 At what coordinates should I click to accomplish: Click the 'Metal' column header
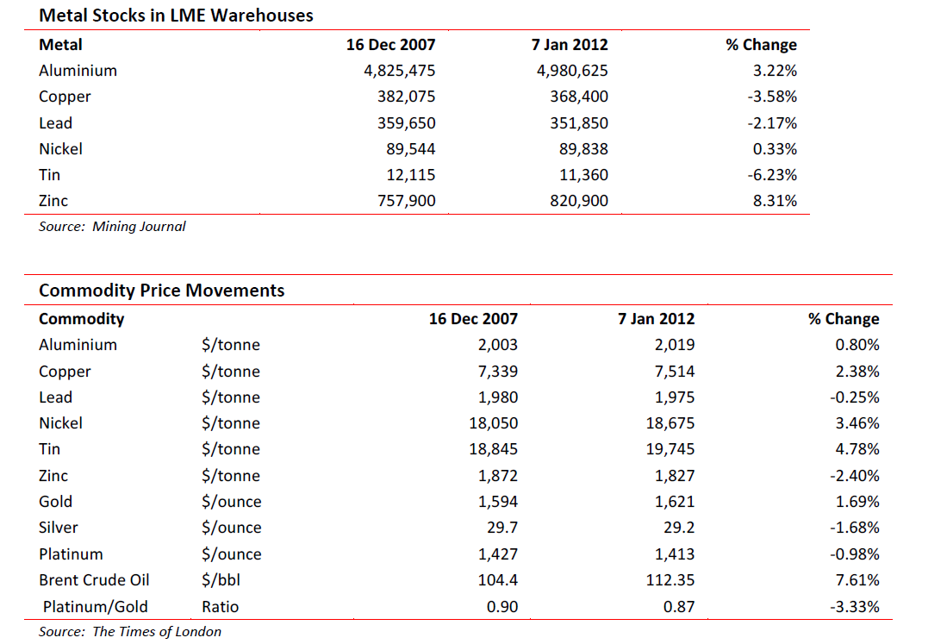60,45
